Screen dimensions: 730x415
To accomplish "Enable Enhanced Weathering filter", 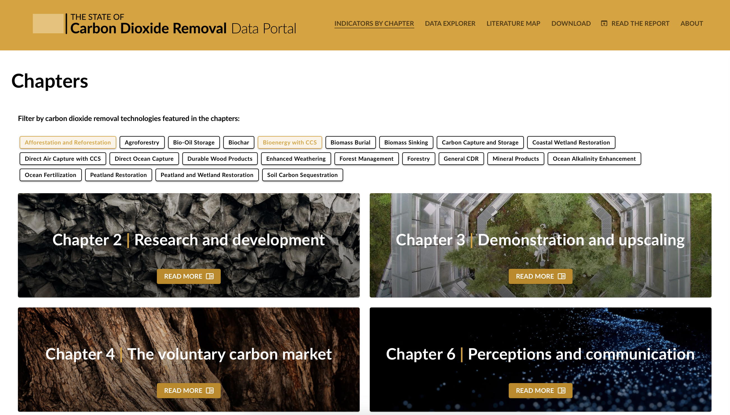I will (296, 159).
